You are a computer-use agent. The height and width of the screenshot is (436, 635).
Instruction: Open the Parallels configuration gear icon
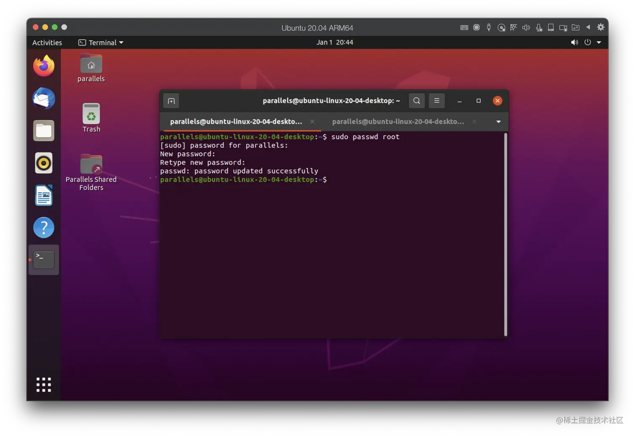pyautogui.click(x=600, y=27)
